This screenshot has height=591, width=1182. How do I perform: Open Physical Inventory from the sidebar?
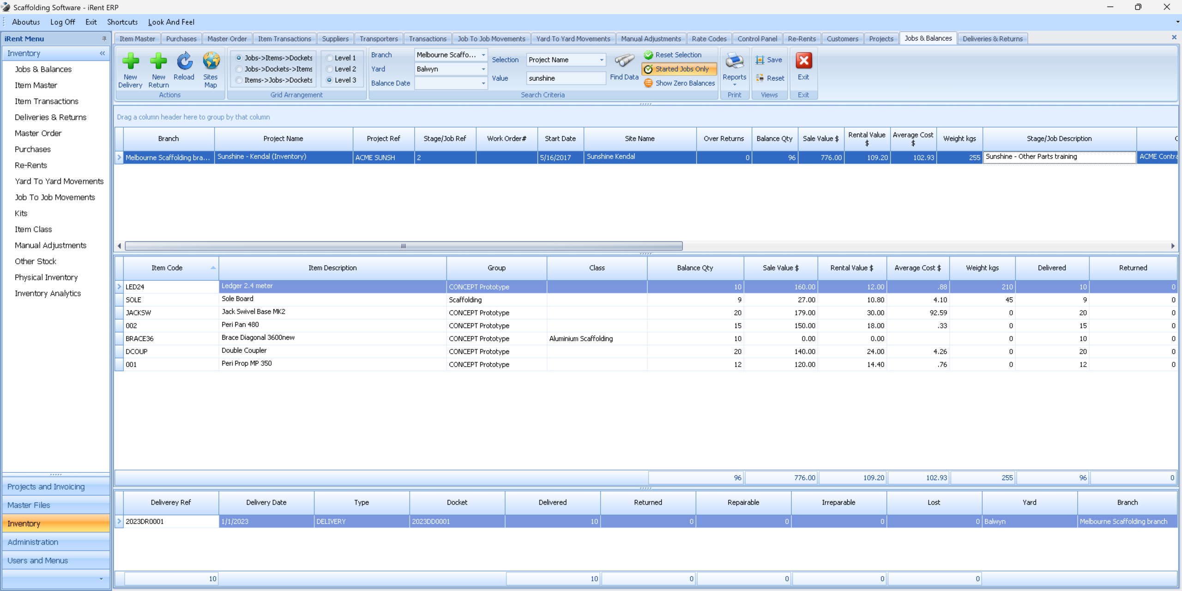click(x=46, y=277)
